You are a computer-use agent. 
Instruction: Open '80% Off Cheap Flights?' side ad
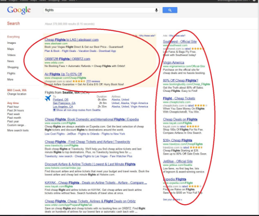[x=181, y=80]
